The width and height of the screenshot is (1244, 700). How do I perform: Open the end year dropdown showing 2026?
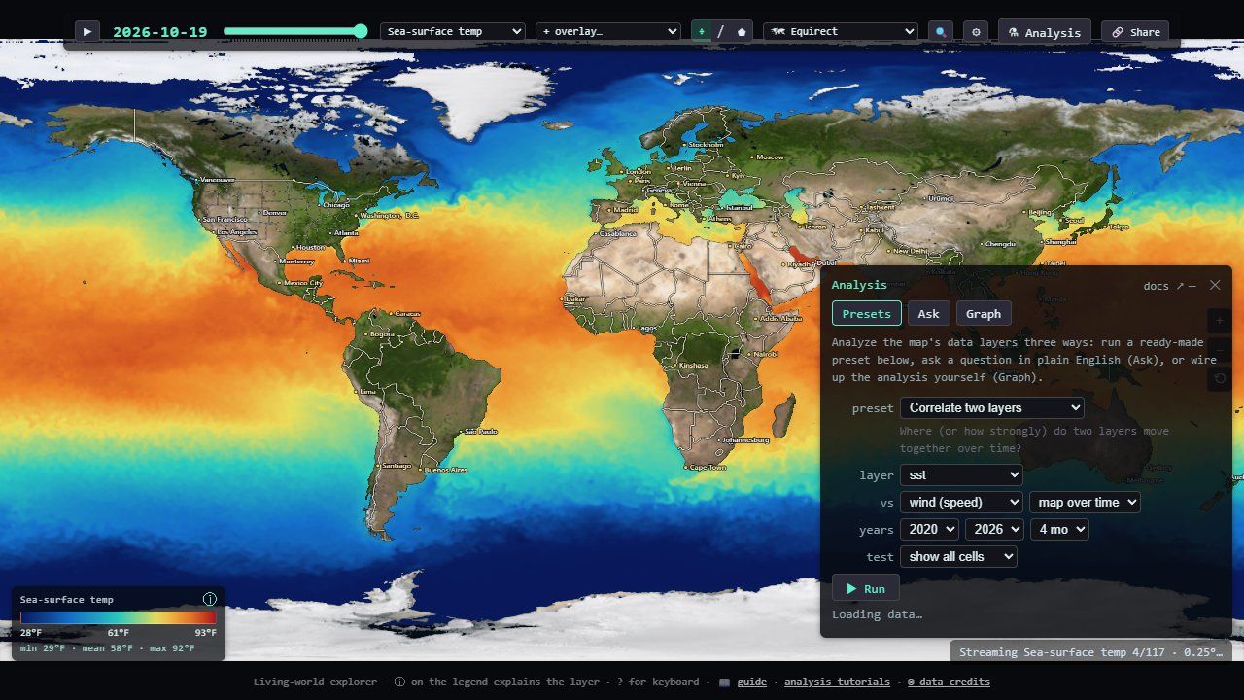[x=994, y=530]
